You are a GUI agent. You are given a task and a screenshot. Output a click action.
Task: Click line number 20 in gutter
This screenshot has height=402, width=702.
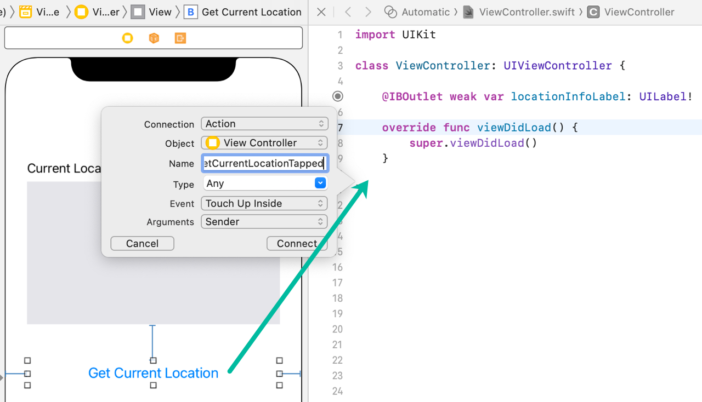337,329
